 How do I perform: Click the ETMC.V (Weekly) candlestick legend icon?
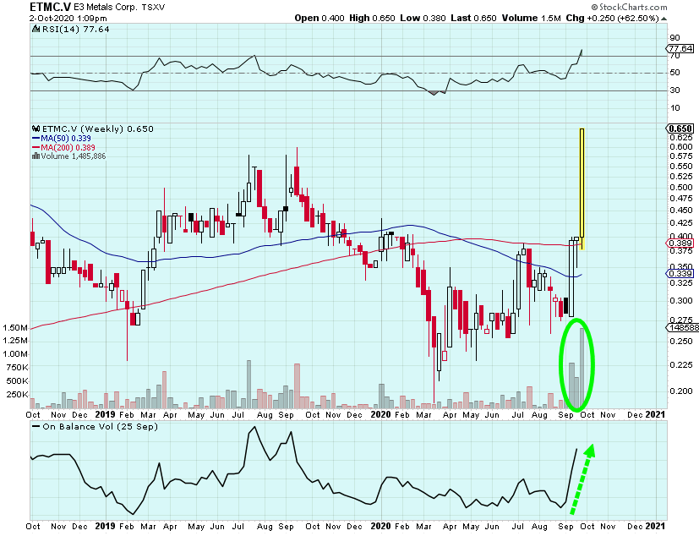point(35,129)
